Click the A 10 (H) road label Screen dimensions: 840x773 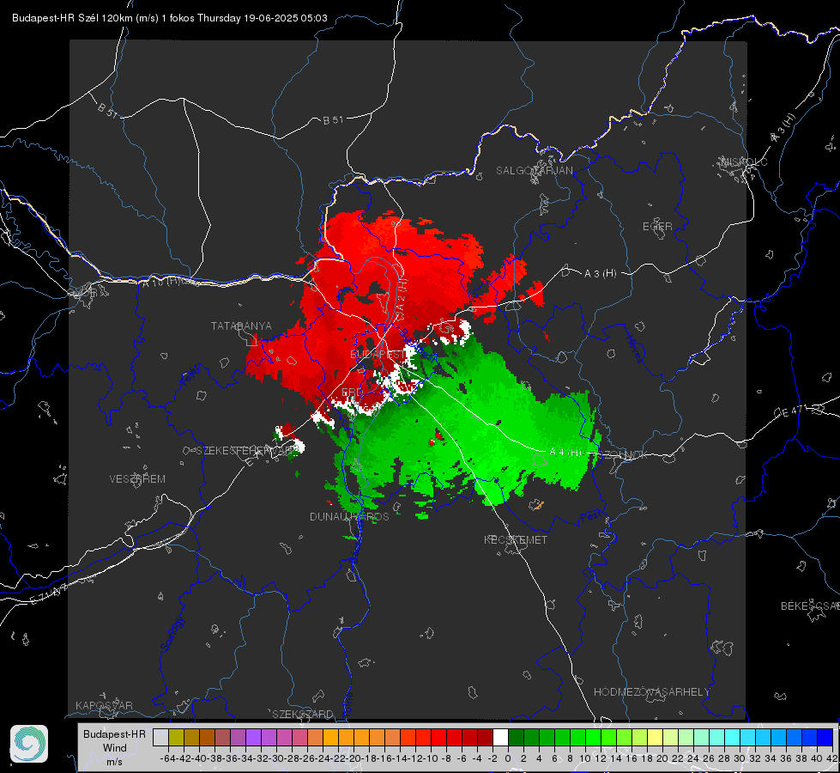(162, 282)
